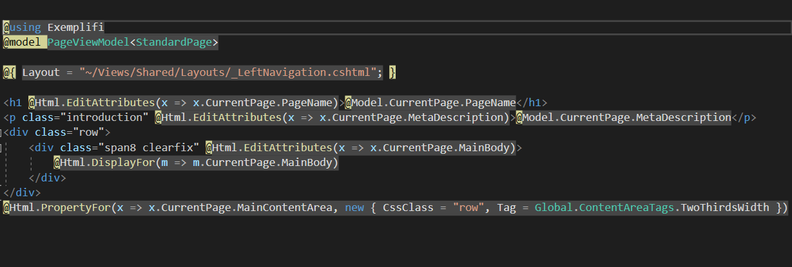Screen dimensions: 792x267
Task: Click the Html.DisplayFor method call
Action: point(108,163)
